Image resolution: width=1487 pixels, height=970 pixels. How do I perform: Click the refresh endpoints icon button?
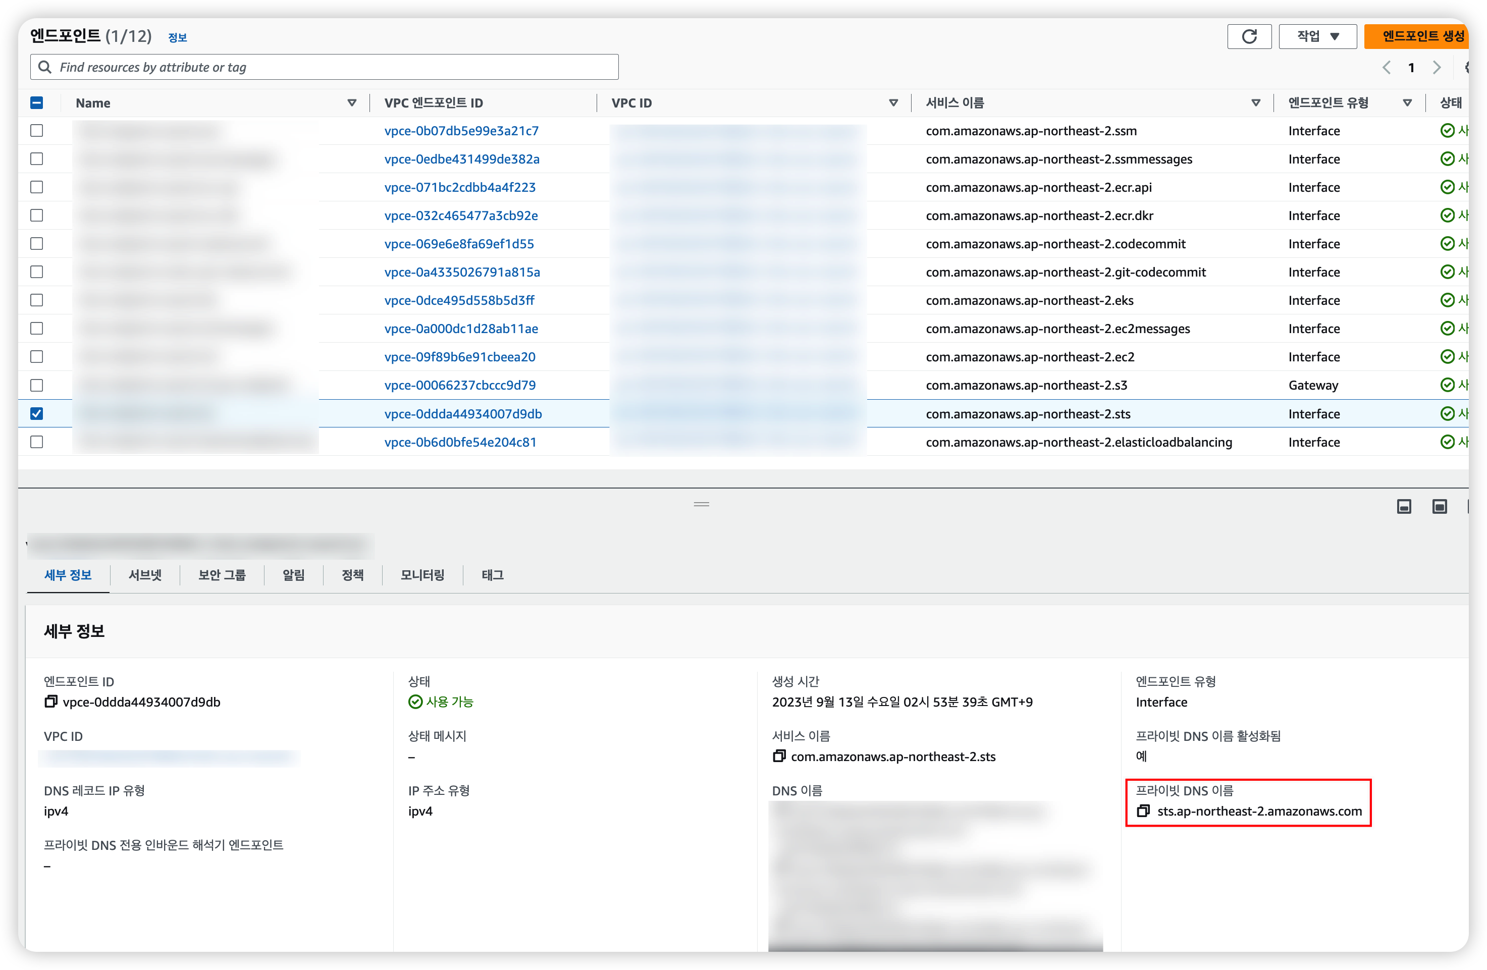pos(1249,36)
